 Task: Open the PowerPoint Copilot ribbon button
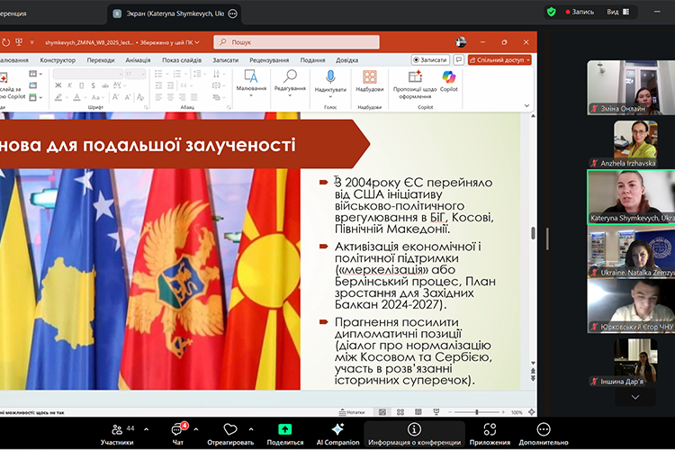(448, 81)
